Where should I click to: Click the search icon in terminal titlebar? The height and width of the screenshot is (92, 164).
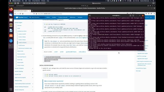(130, 15)
